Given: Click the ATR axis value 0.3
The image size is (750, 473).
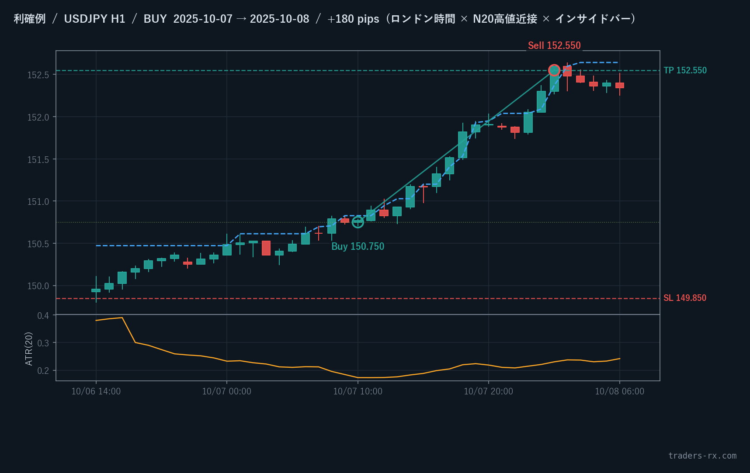Looking at the screenshot, I should [43, 343].
